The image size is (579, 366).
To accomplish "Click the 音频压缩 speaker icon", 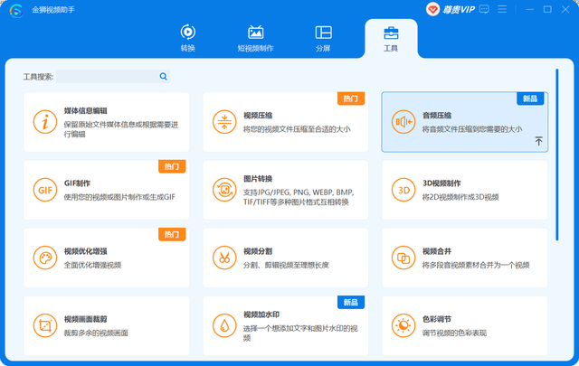I will click(x=403, y=122).
